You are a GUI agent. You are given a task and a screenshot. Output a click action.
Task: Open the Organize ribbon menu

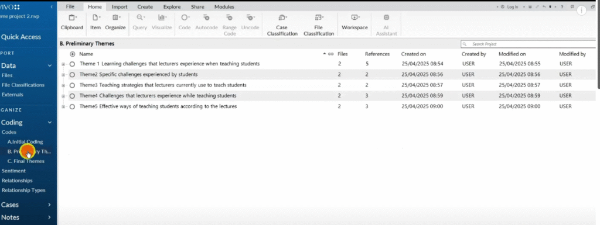pyautogui.click(x=115, y=22)
